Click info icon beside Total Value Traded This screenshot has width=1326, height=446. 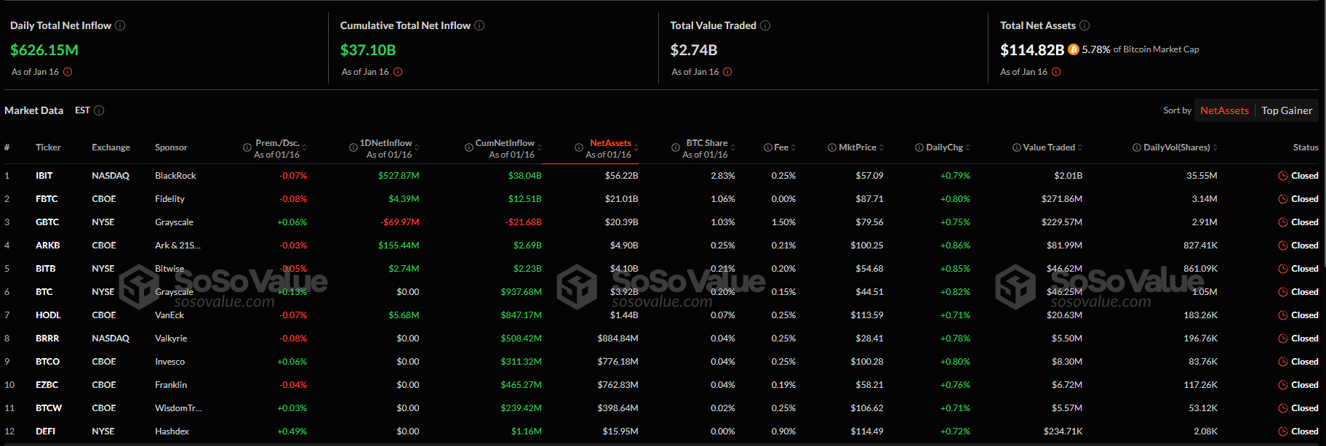click(x=765, y=25)
